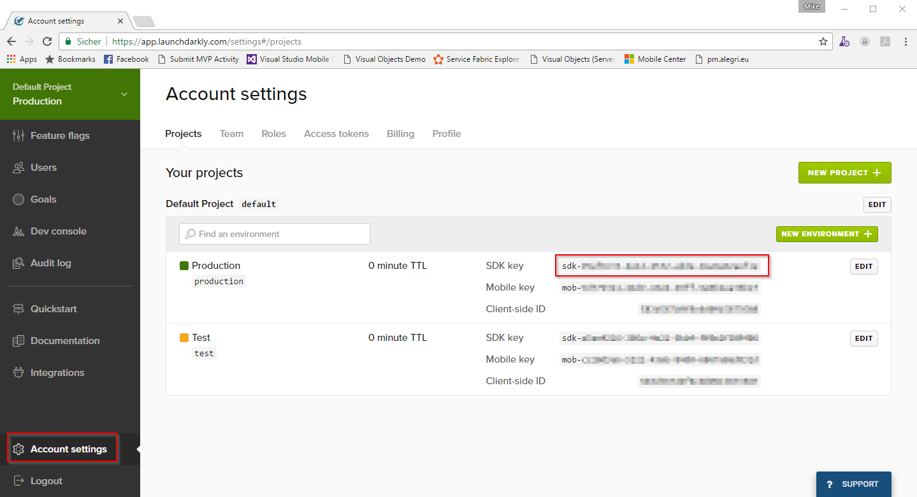Screen dimensions: 917x497
Task: Click the green Production color square
Action: [184, 266]
